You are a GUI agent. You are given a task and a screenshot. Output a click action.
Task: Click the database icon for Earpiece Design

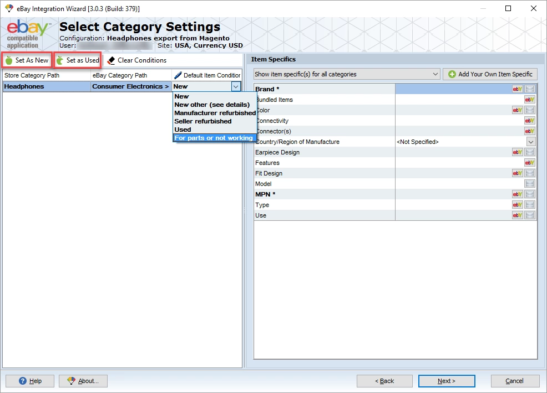click(530, 152)
